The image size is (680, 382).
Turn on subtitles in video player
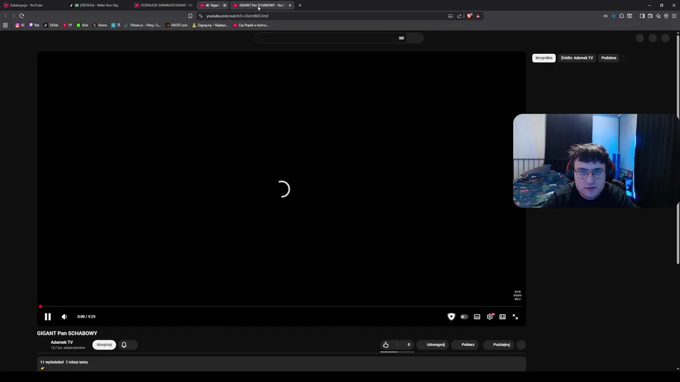click(477, 317)
